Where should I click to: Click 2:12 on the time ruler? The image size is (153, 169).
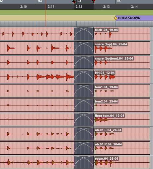point(79,7)
